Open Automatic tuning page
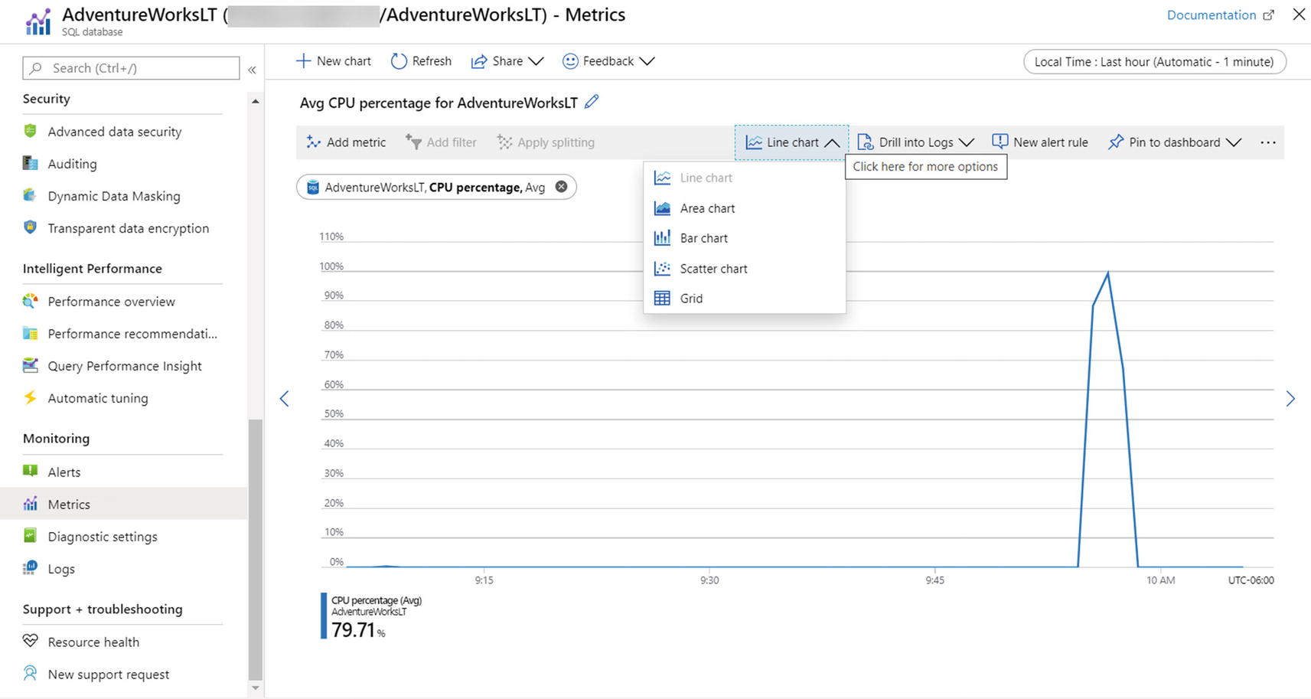This screenshot has height=699, width=1311. [x=98, y=398]
